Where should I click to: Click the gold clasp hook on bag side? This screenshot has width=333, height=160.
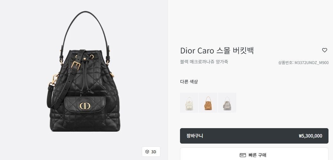coord(53,79)
